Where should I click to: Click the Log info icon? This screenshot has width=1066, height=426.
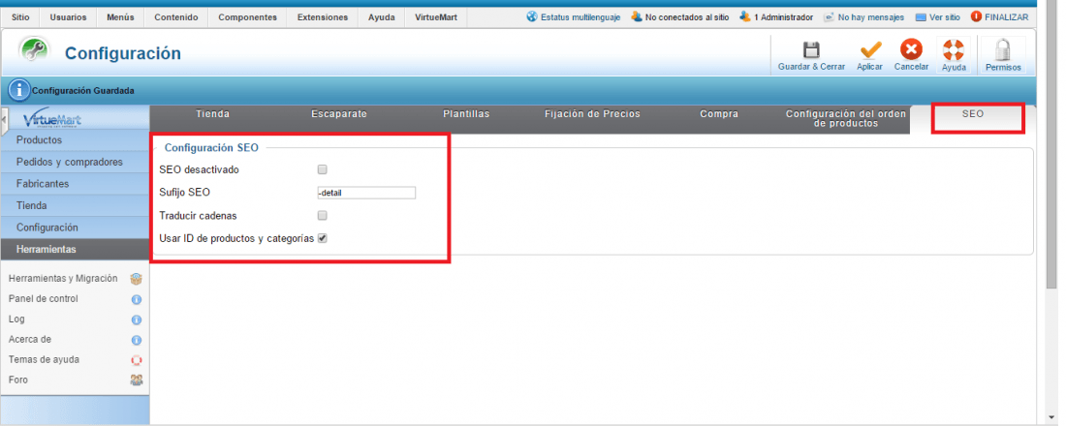(136, 319)
